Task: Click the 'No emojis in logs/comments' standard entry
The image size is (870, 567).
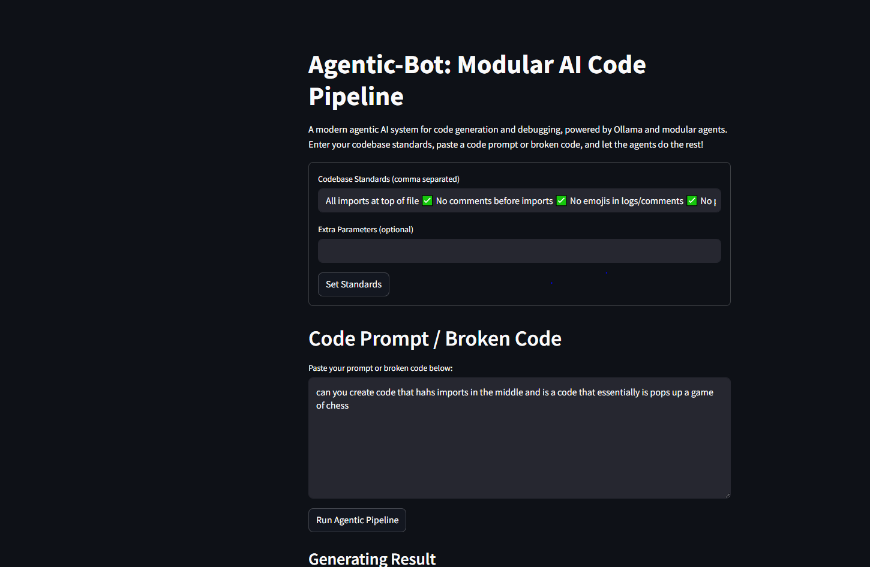Action: 626,200
